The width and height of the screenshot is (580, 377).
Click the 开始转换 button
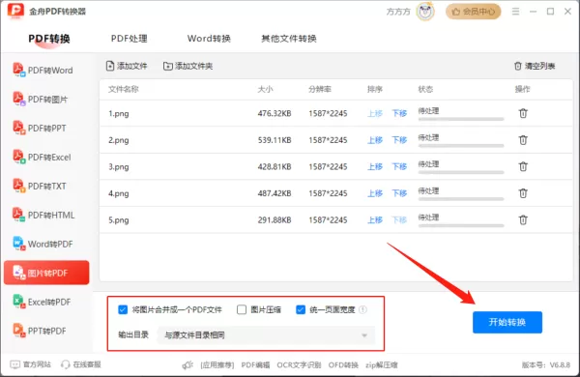507,322
